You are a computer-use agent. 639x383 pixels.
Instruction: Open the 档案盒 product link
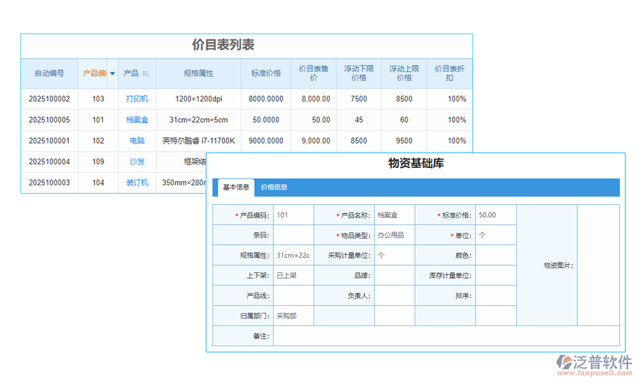tap(137, 120)
